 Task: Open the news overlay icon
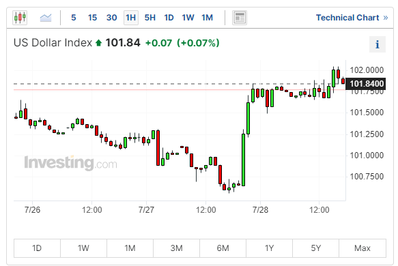[x=240, y=18]
